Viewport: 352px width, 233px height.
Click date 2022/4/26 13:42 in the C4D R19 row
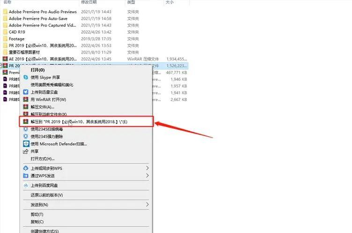[96, 32]
